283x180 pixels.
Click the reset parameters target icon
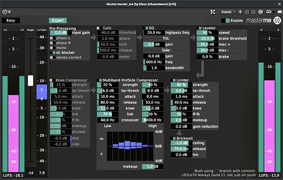coord(261,12)
